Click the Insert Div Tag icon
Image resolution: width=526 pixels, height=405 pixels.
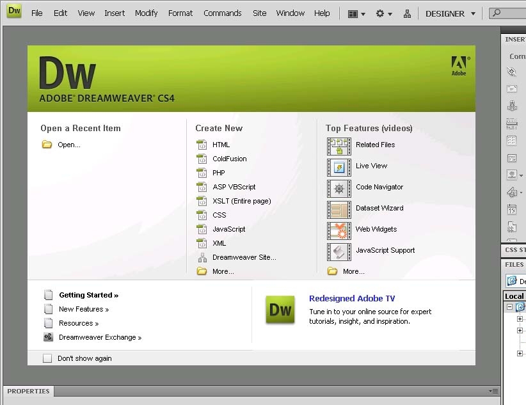511,157
